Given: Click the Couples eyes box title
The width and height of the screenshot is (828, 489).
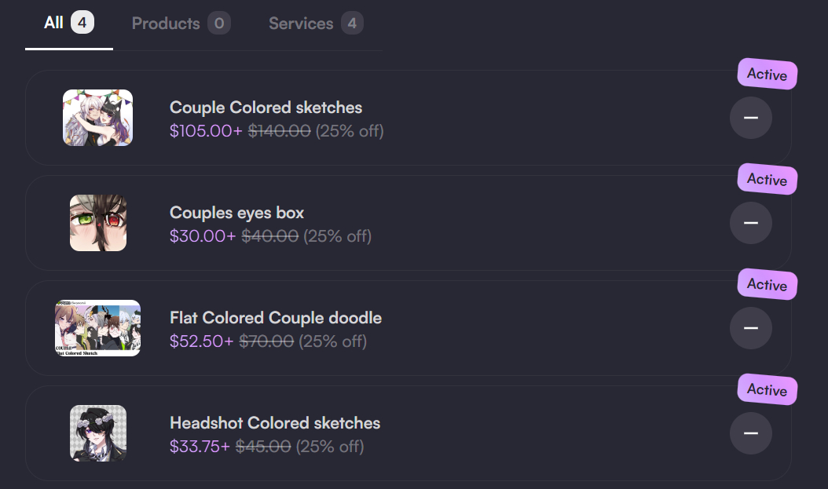Looking at the screenshot, I should coord(236,213).
